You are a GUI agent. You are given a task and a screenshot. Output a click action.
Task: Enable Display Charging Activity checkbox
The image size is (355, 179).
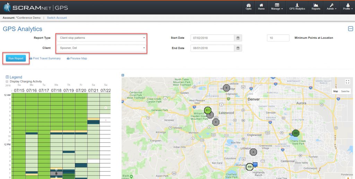point(7,82)
